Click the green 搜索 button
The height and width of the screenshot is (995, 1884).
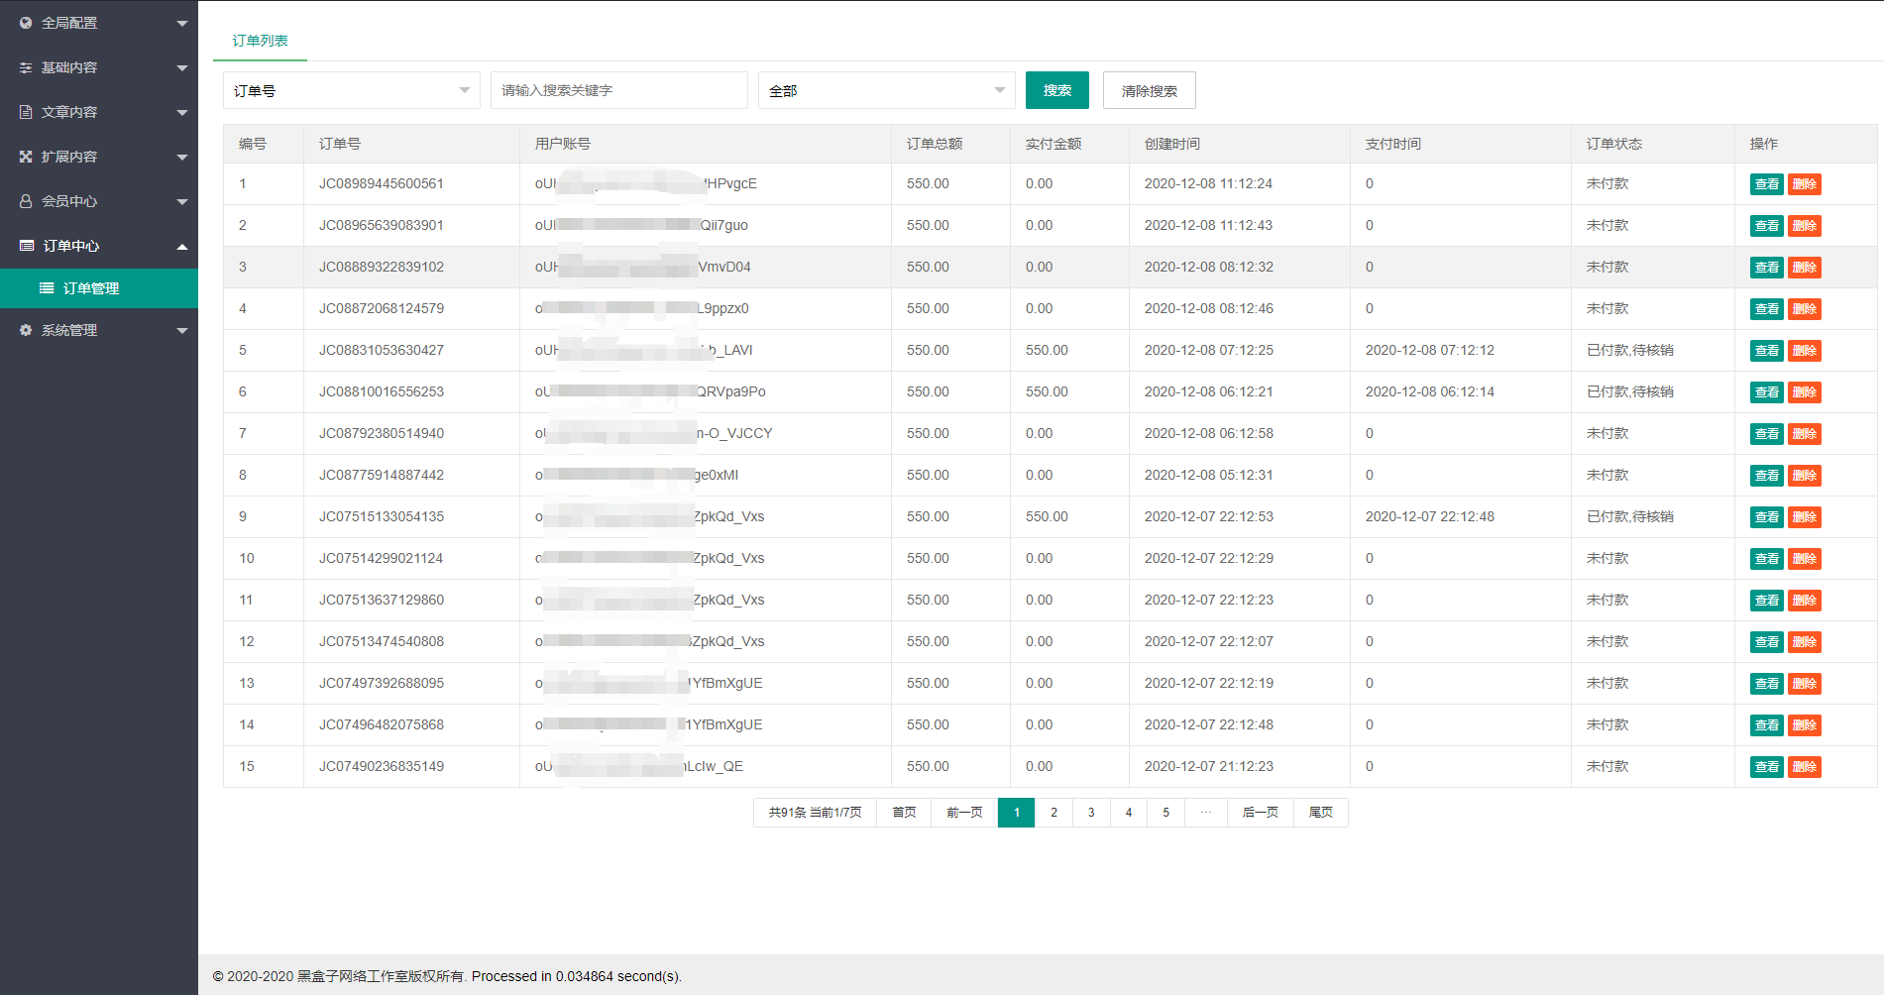click(1057, 90)
